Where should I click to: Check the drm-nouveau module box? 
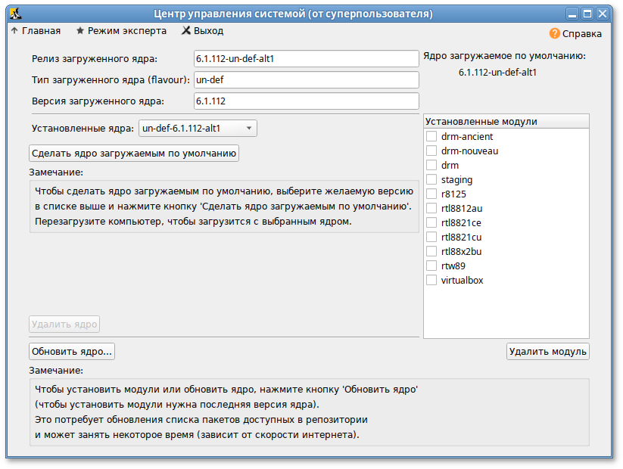click(431, 151)
